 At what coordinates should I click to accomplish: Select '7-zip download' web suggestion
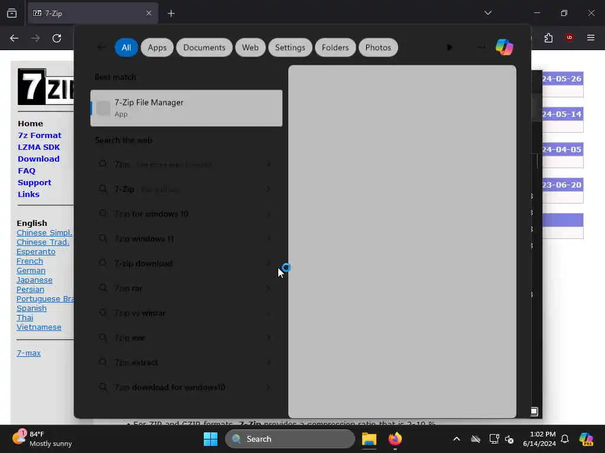[x=186, y=263]
